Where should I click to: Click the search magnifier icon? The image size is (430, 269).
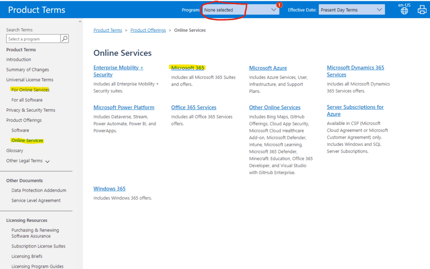click(64, 39)
